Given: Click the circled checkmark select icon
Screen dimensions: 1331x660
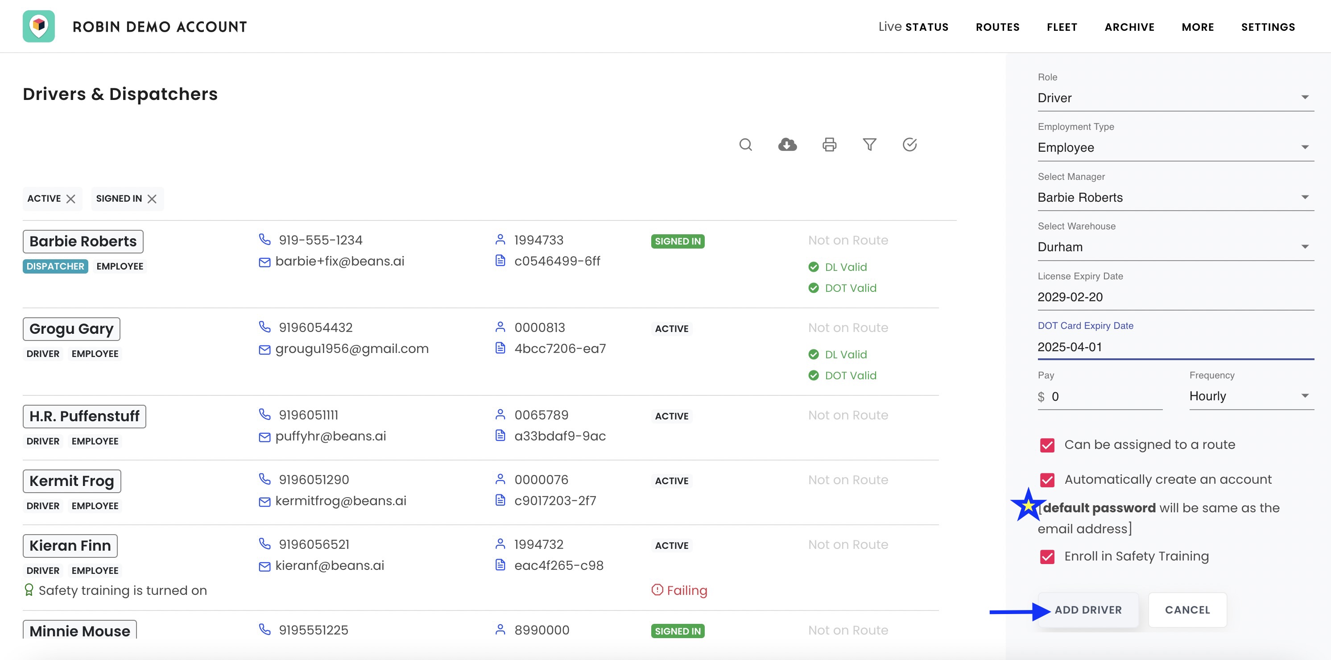Looking at the screenshot, I should click(x=910, y=145).
